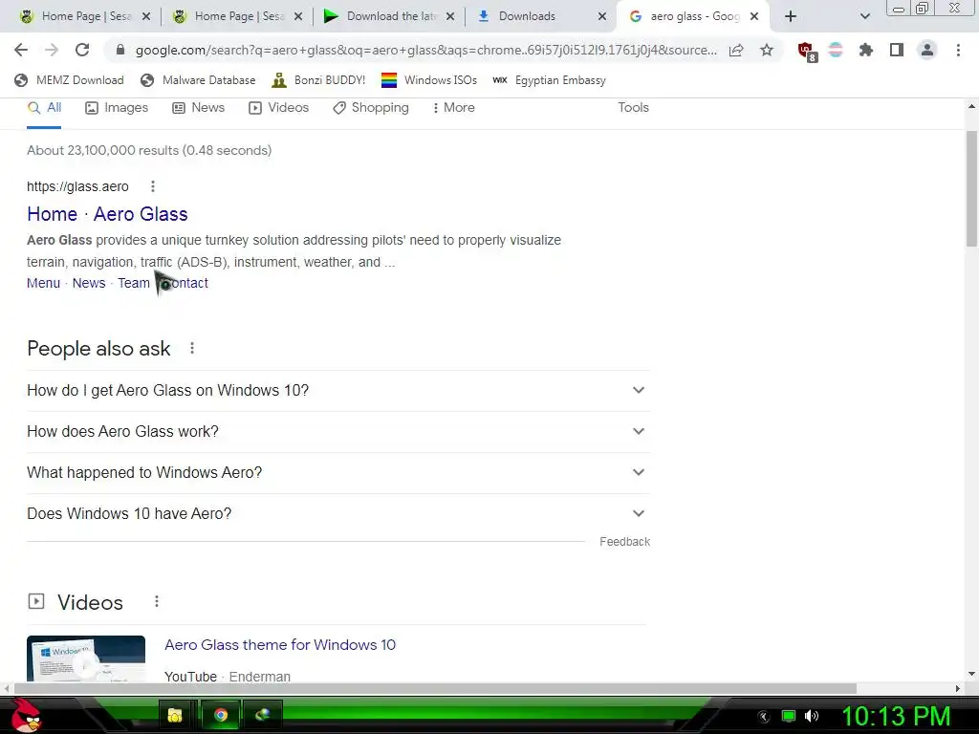979x734 pixels.
Task: Open the network monitor tray icon
Action: point(789,716)
